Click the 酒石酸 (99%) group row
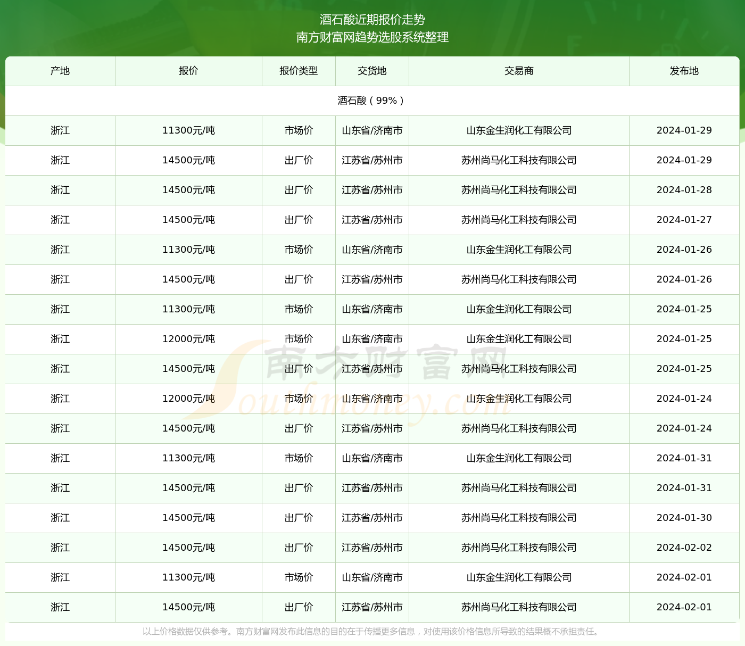This screenshot has height=646, width=745. 372,101
